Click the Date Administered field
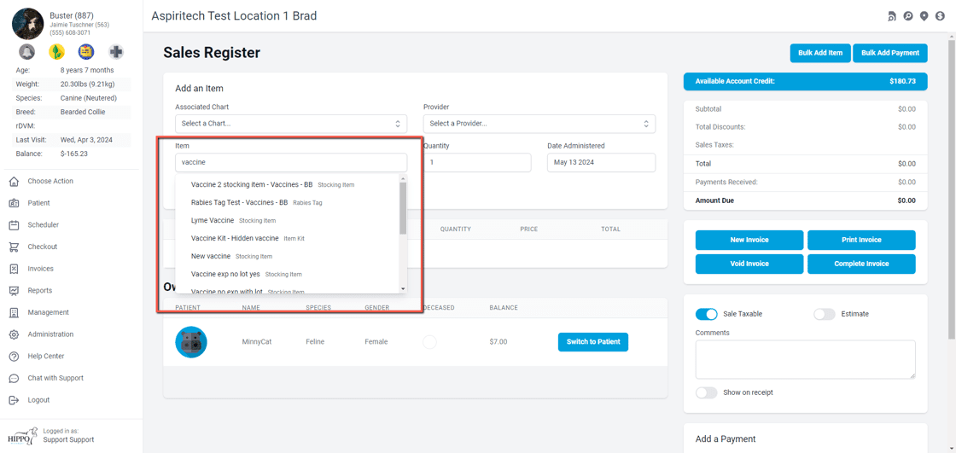The height and width of the screenshot is (453, 956). 602,163
